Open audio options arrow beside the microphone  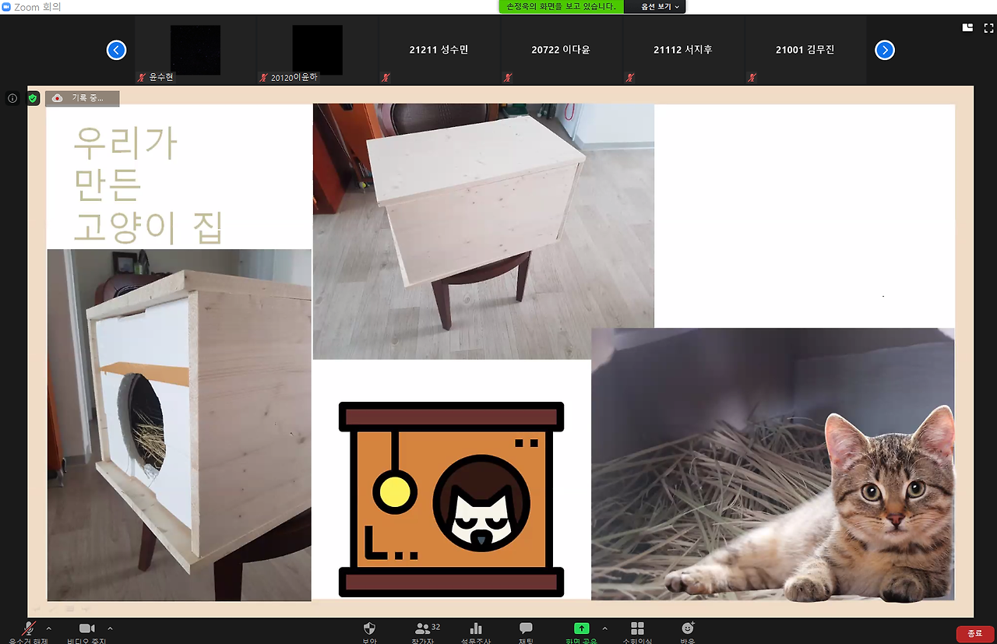coord(49,628)
